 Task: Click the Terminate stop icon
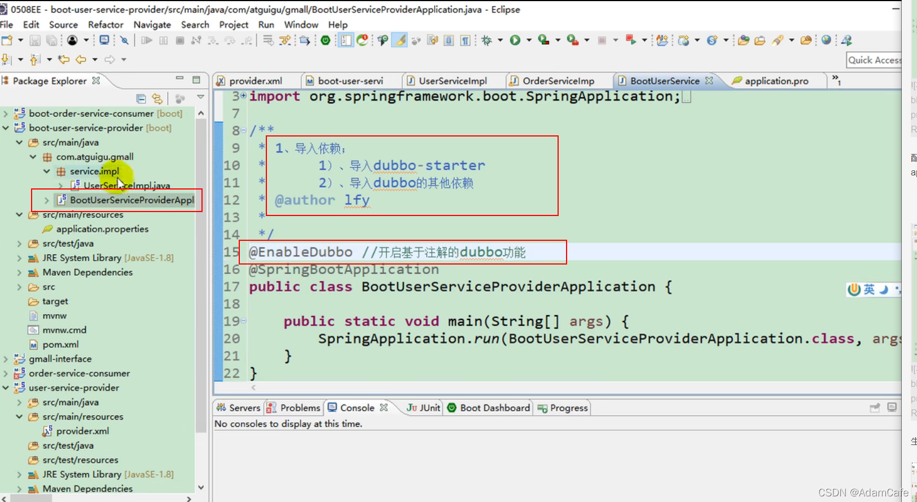click(x=180, y=40)
